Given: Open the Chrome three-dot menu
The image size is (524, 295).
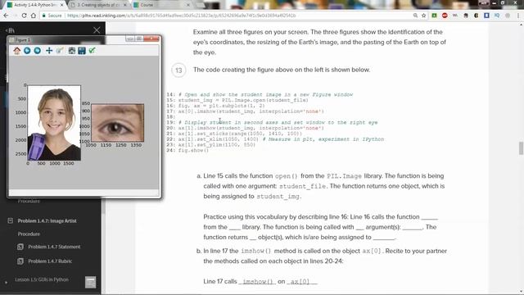Looking at the screenshot, I should pyautogui.click(x=518, y=16).
